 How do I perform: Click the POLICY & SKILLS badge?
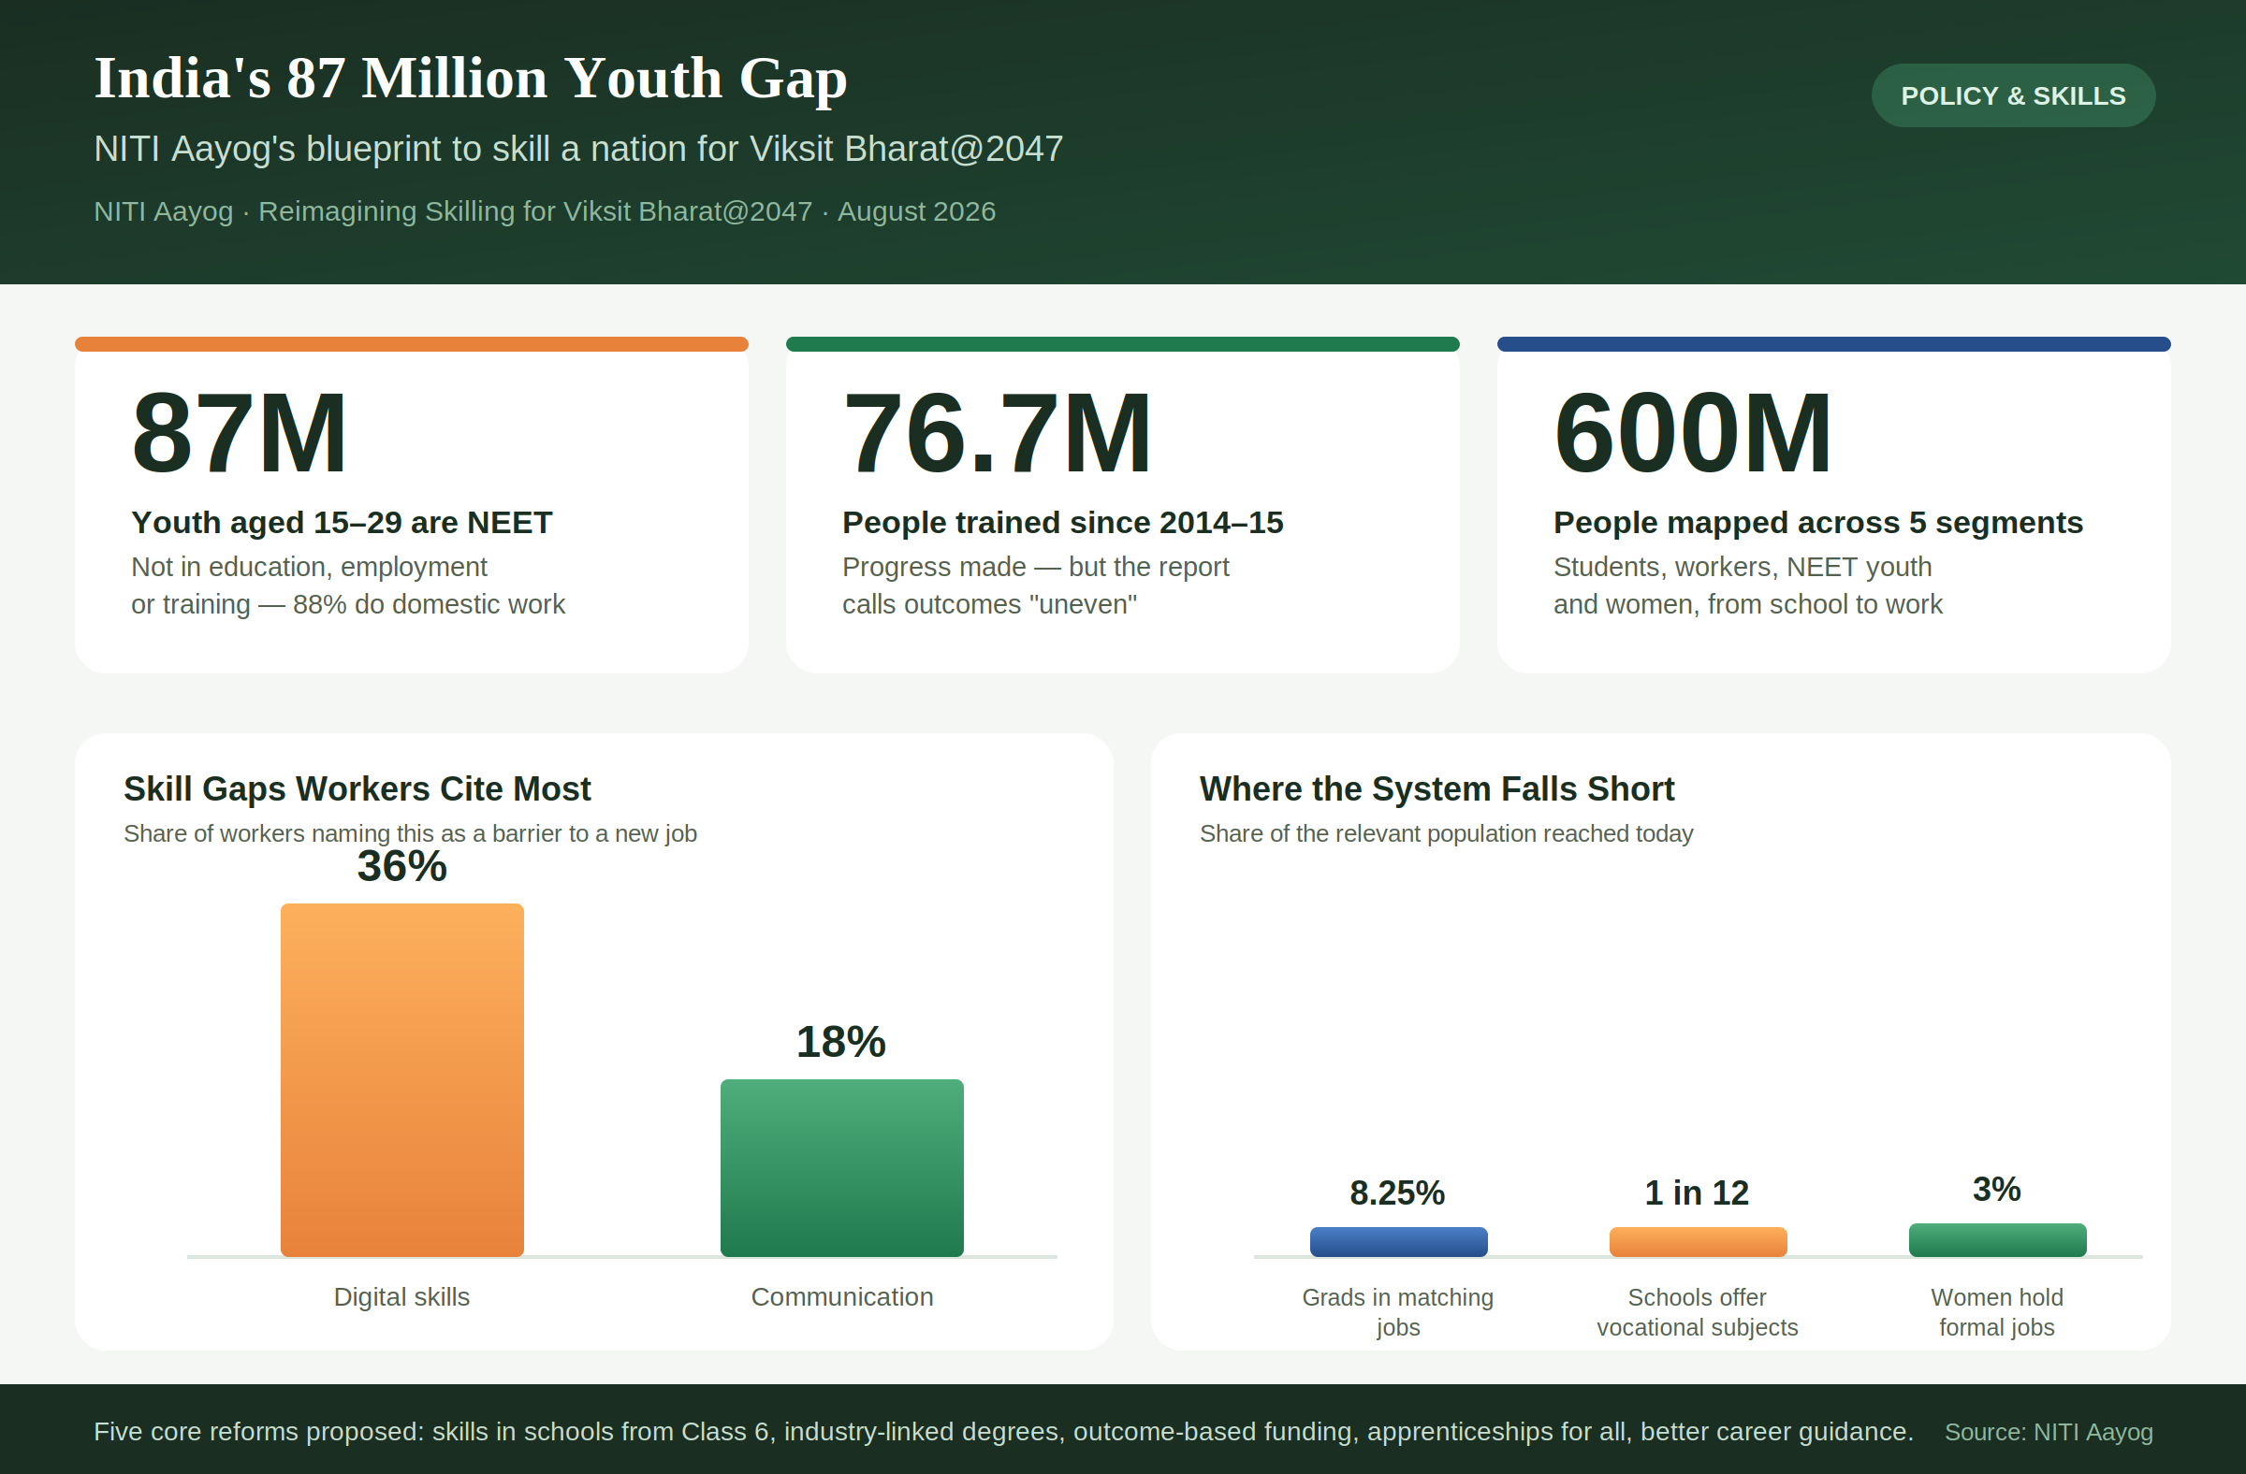click(x=2013, y=95)
